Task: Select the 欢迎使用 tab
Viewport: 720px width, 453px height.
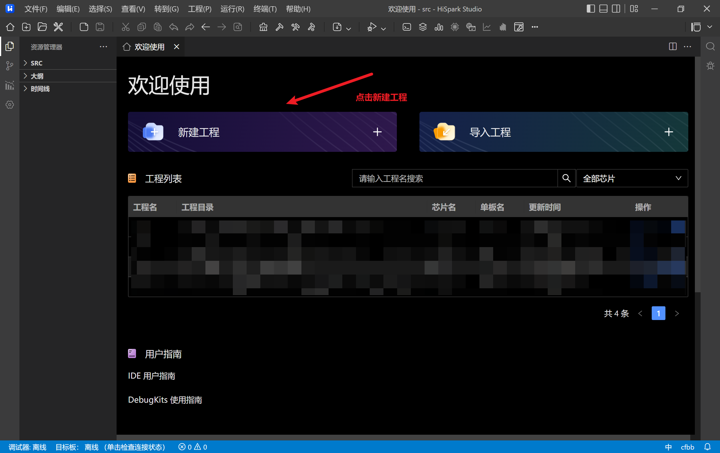Action: 149,47
